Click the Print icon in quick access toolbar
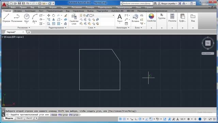This screenshot has height=123, width=218. point(40,3)
